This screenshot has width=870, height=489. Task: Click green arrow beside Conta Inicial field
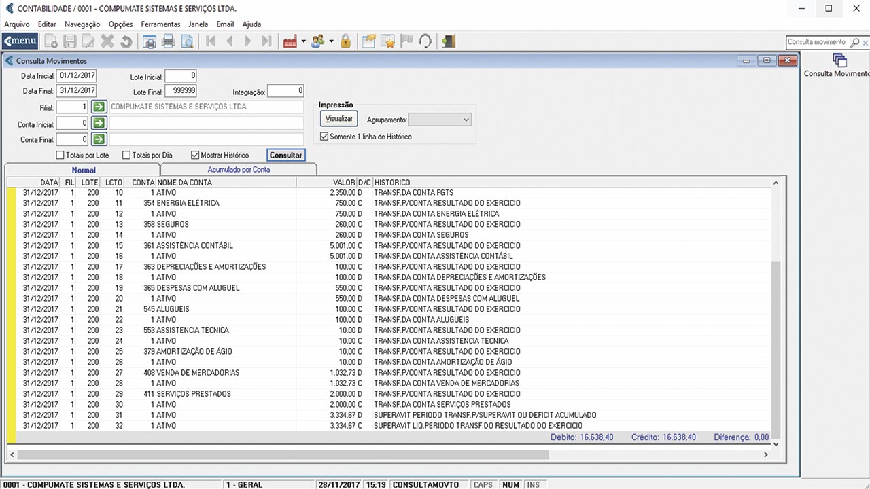coord(100,123)
